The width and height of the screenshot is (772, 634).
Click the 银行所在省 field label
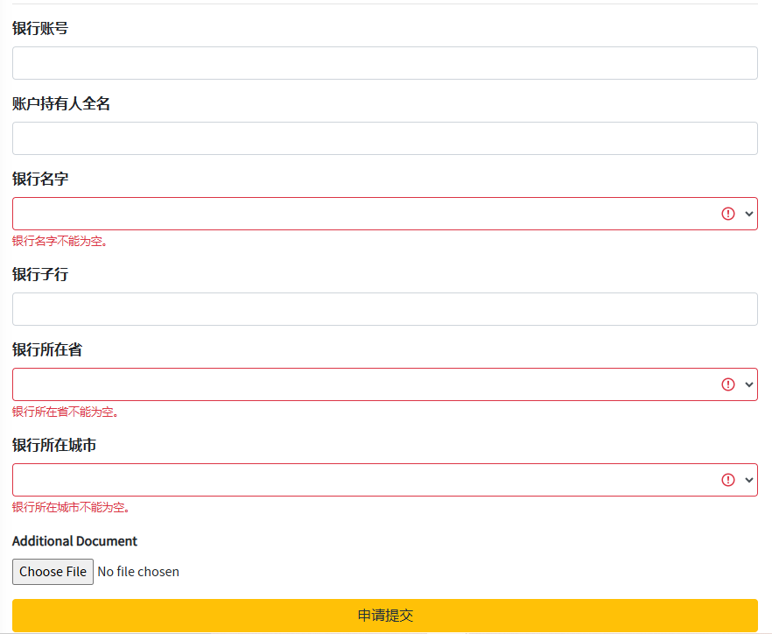[x=46, y=349]
